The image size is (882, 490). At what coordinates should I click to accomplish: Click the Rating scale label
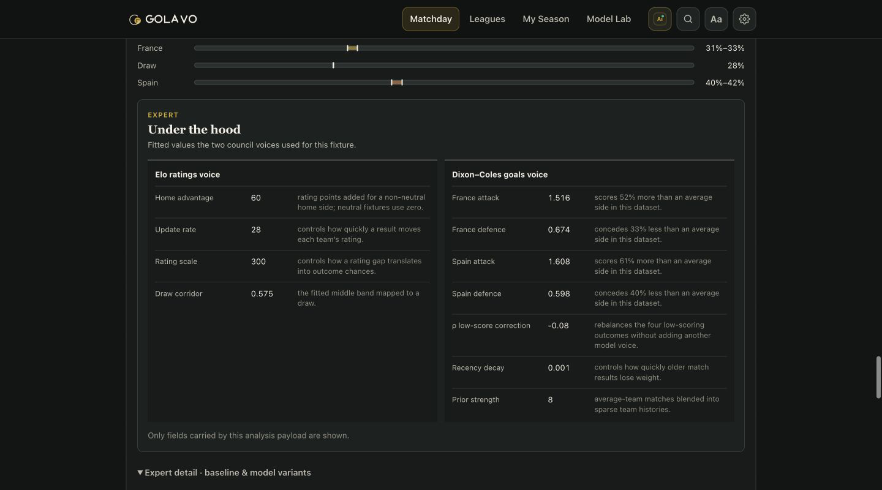[x=176, y=262]
